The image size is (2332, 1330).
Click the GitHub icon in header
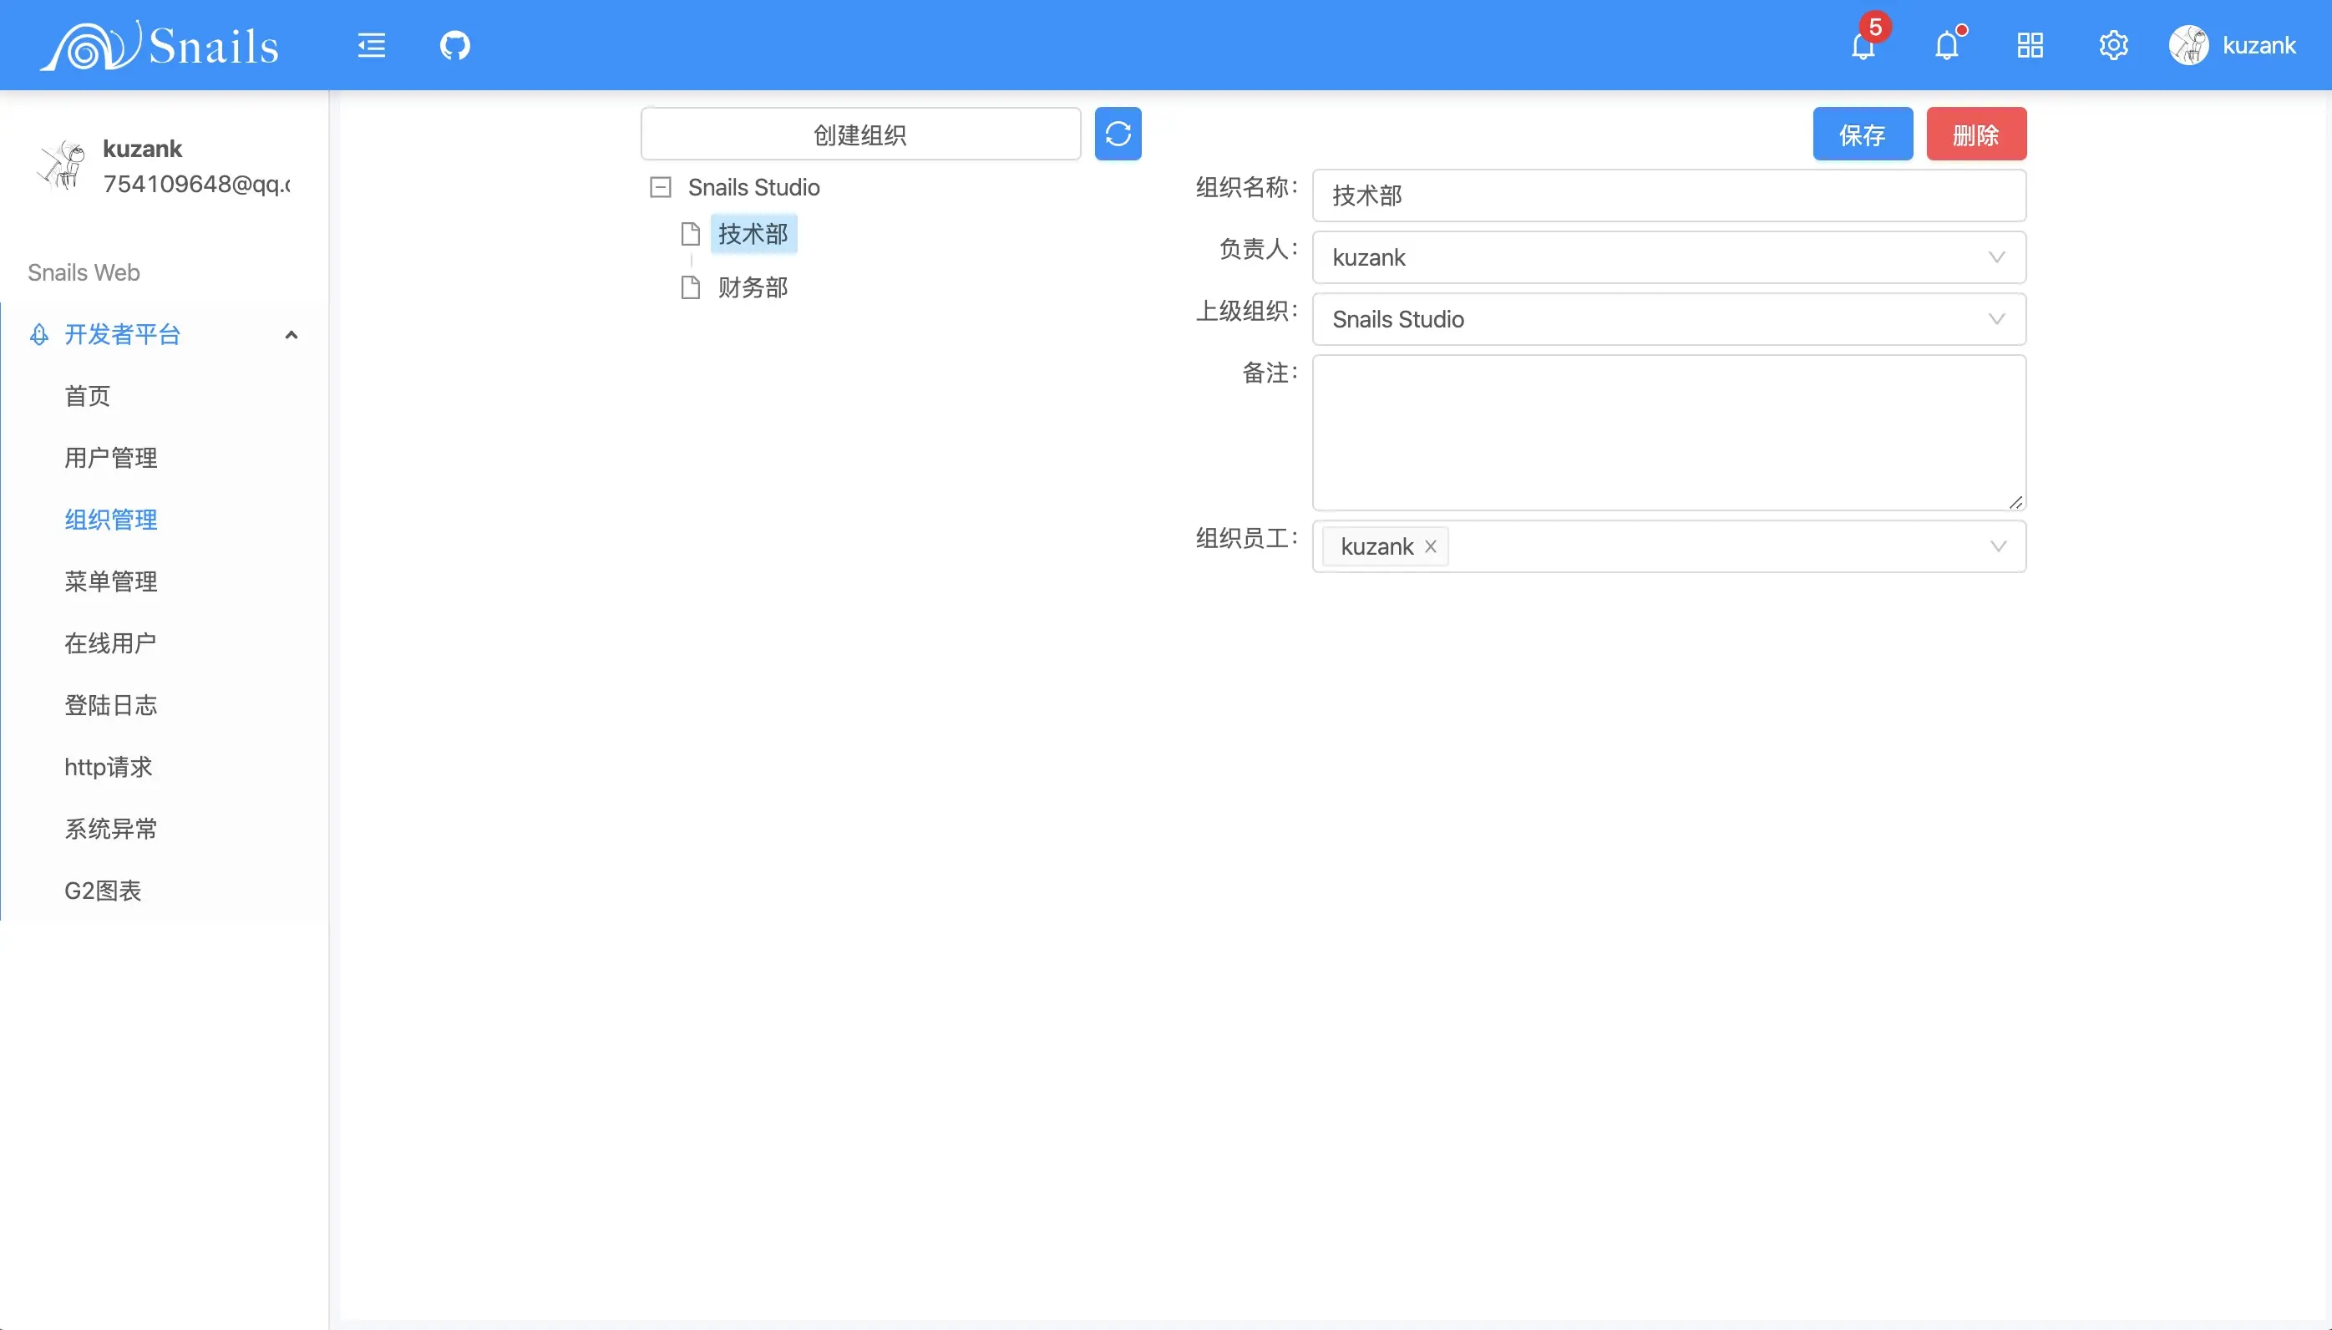tap(454, 45)
